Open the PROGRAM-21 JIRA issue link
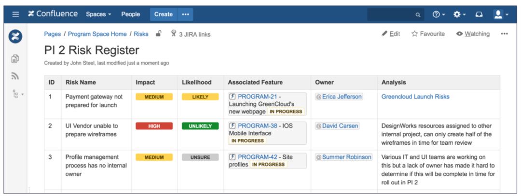521x196 pixels. [258, 97]
